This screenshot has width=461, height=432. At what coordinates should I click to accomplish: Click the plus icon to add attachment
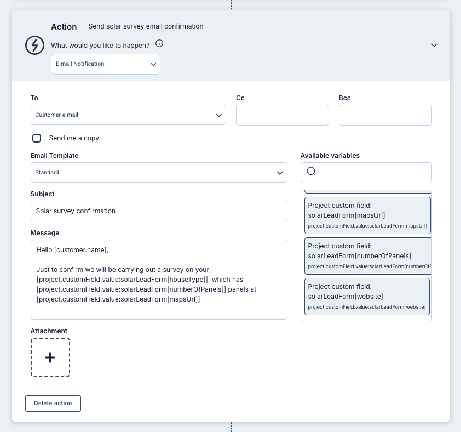pyautogui.click(x=50, y=357)
